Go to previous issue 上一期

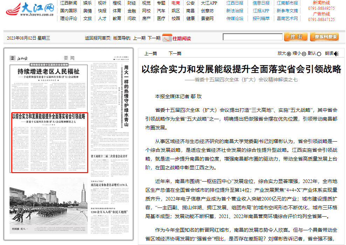139,38
